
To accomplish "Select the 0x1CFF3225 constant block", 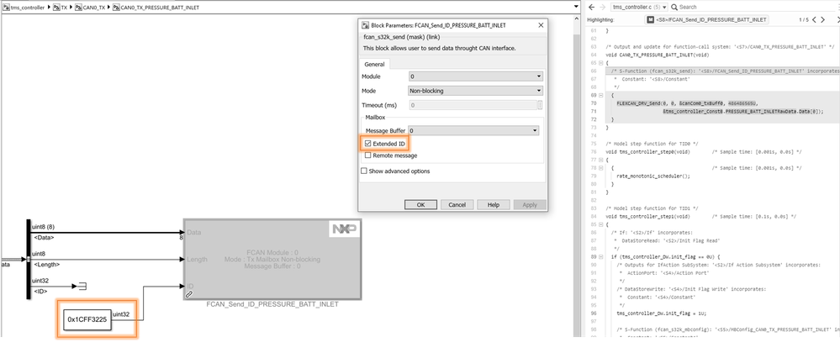I will (x=87, y=319).
